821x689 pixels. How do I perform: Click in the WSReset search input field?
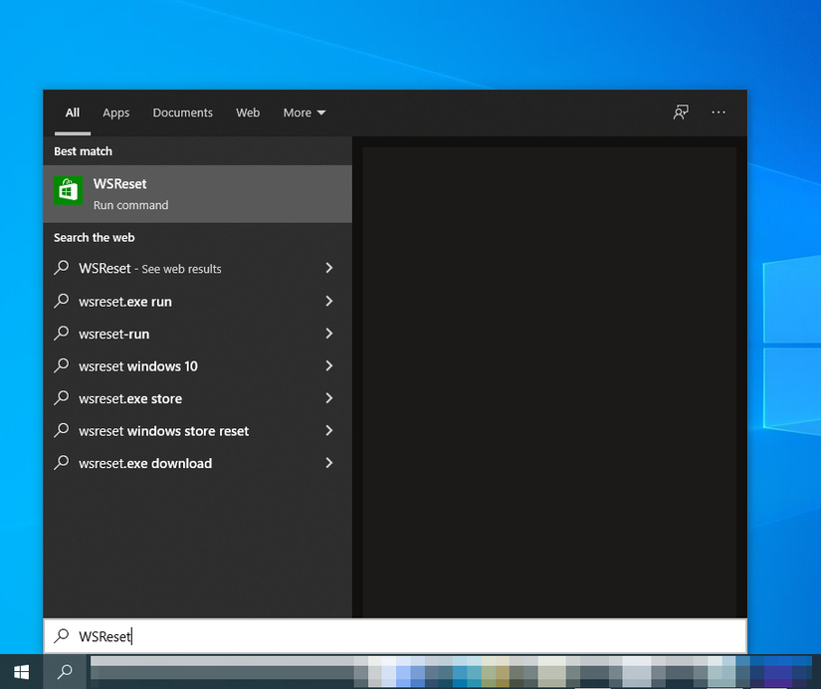(x=395, y=636)
